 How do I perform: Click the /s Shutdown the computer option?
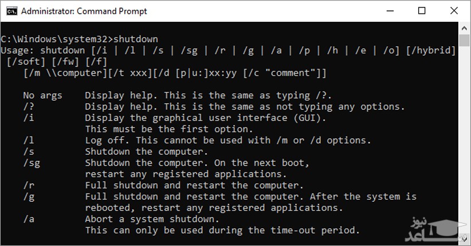(x=28, y=151)
